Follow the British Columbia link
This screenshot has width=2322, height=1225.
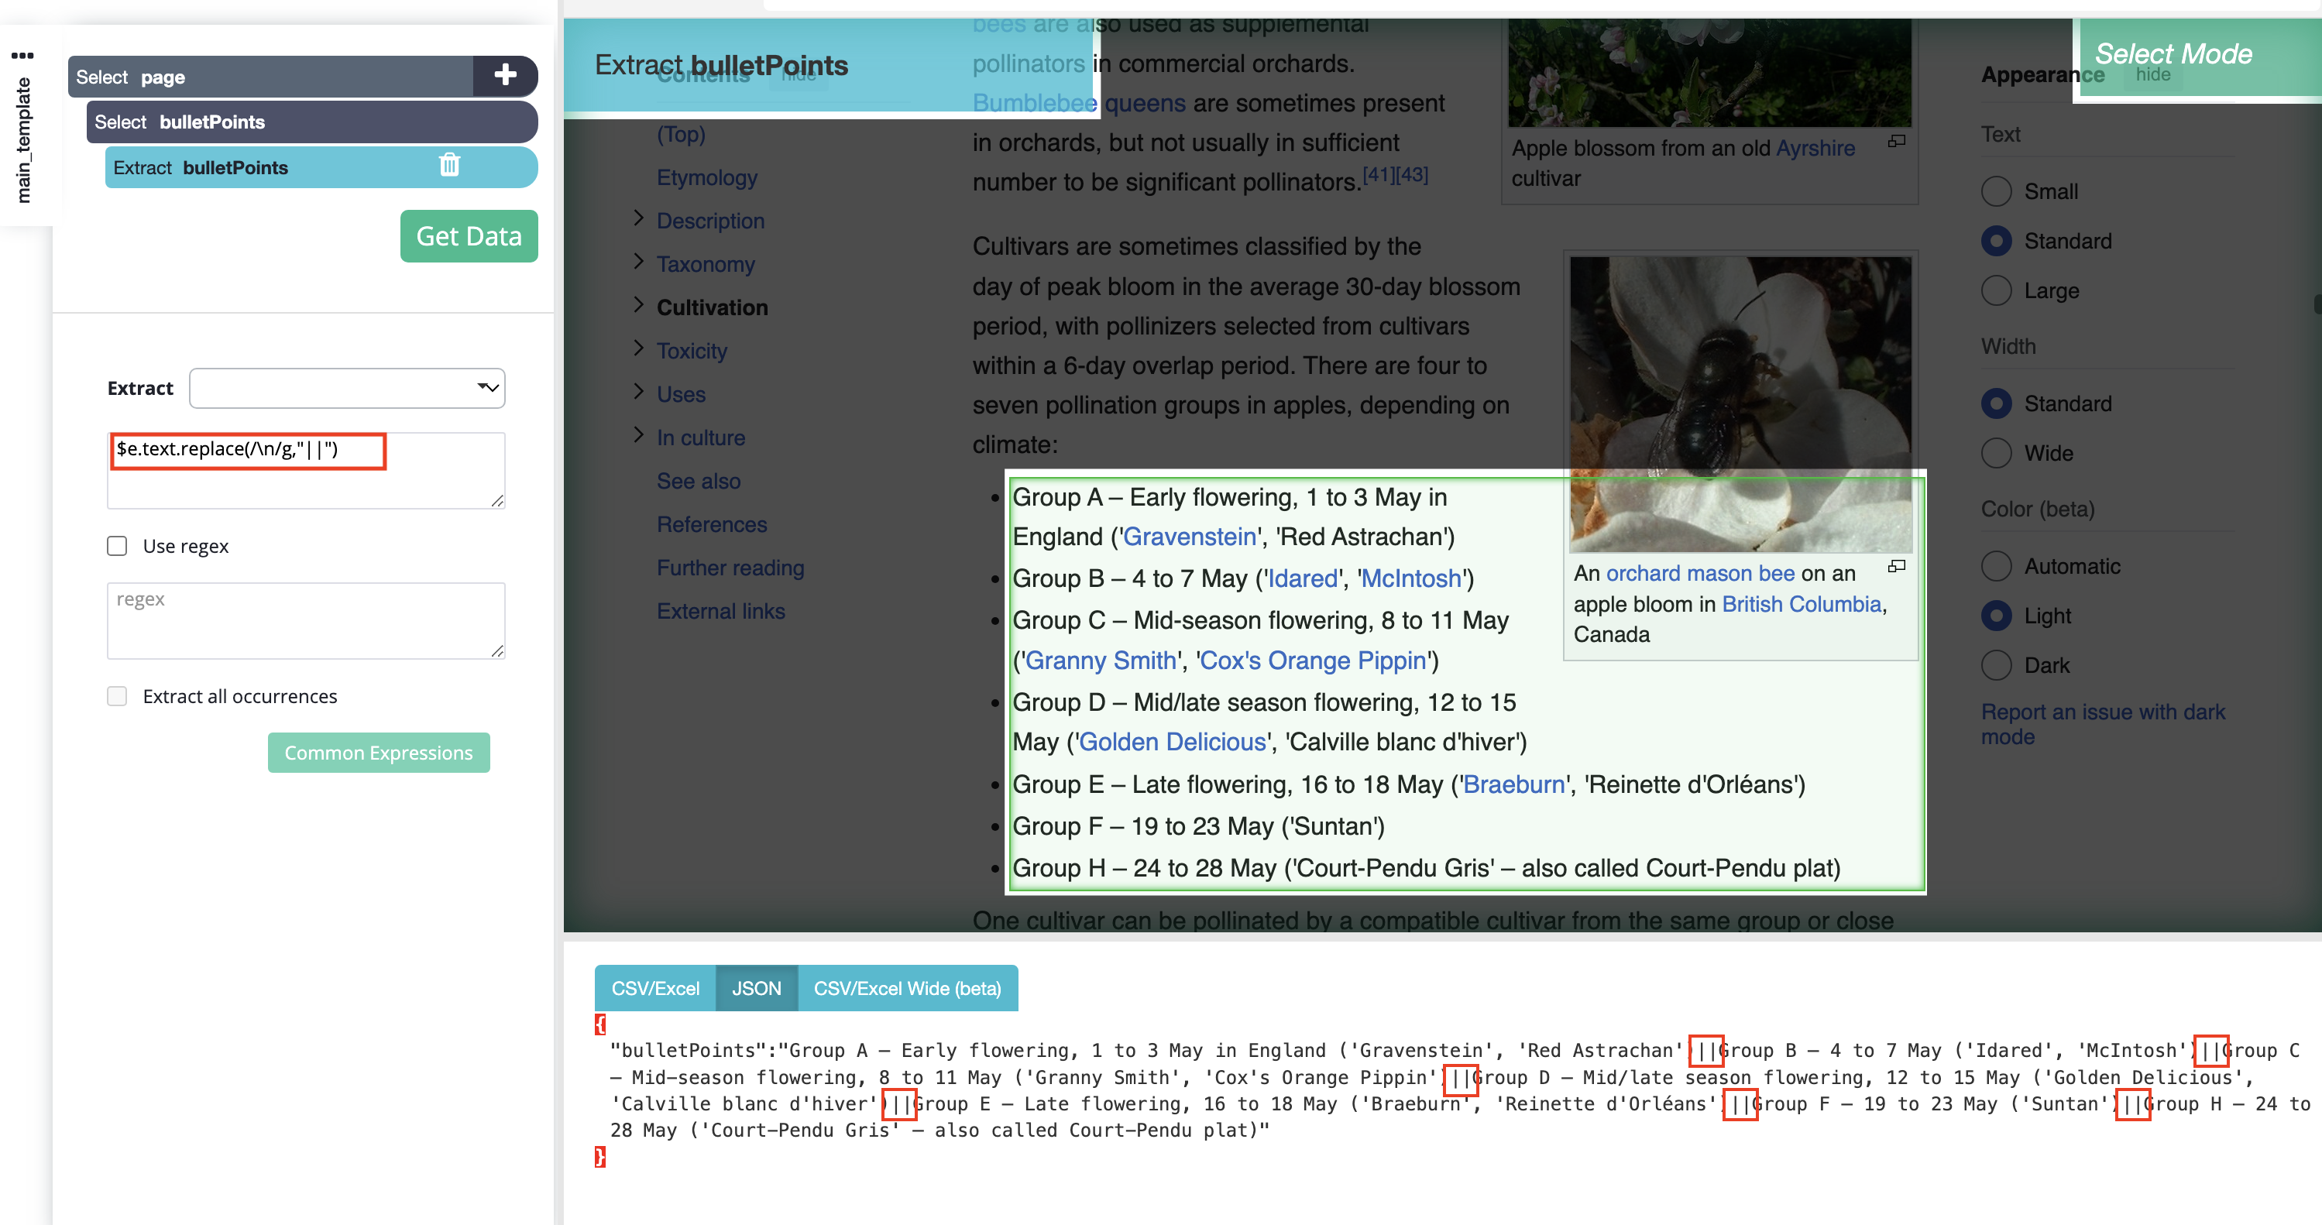click(x=1801, y=604)
